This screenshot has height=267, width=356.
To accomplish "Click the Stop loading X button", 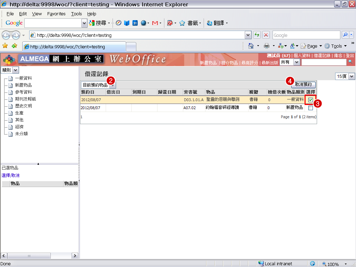I will 266,35.
